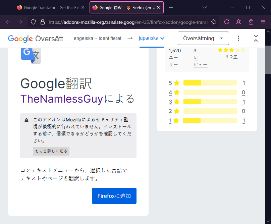
Task: Click the 1,520 users count
Action: tap(174, 51)
